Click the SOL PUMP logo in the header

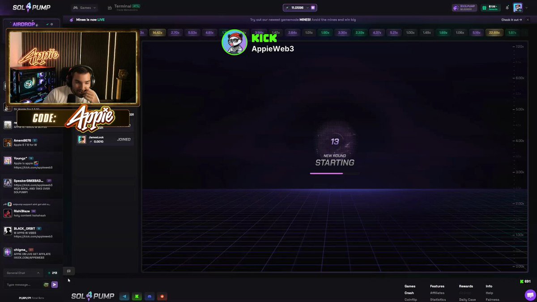click(31, 8)
